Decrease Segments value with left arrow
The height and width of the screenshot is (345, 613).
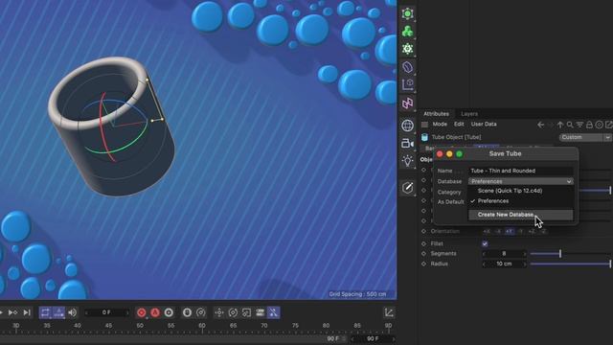click(484, 254)
